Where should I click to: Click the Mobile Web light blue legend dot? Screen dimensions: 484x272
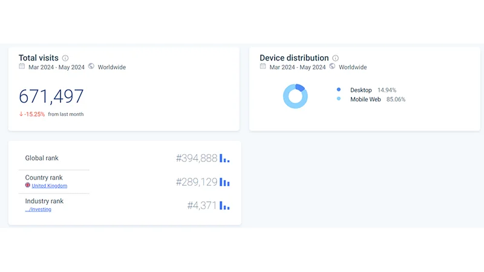[339, 99]
